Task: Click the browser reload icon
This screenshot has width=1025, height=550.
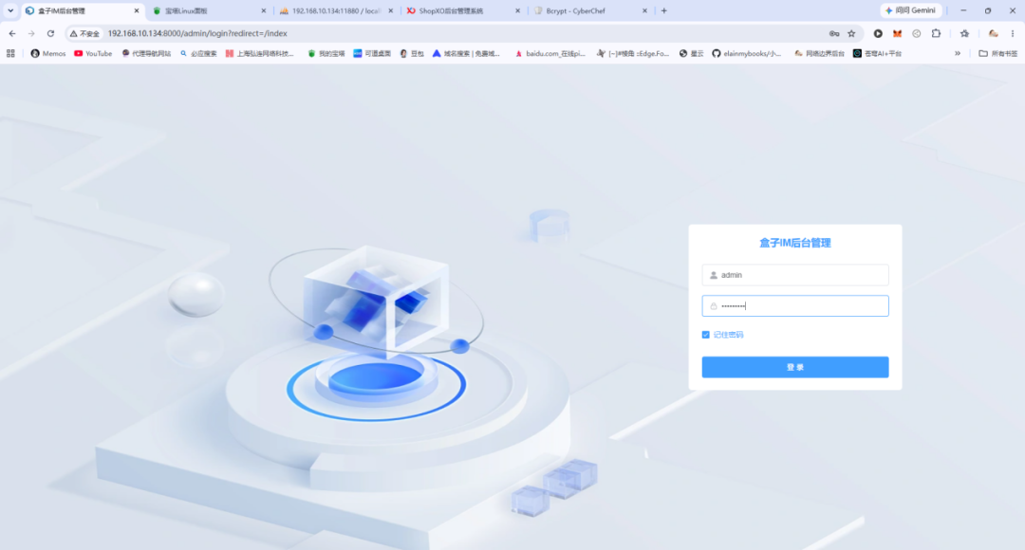Action: click(x=50, y=33)
